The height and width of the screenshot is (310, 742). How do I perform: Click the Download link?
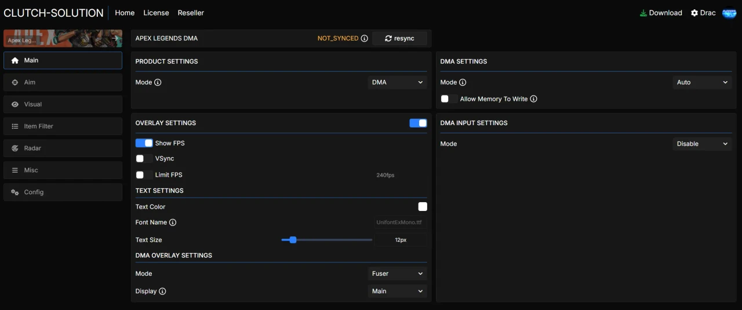point(661,13)
